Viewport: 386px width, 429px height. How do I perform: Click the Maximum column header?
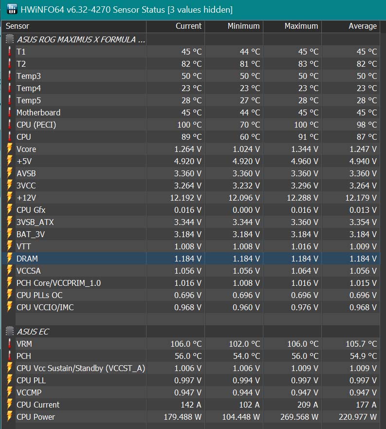292,26
